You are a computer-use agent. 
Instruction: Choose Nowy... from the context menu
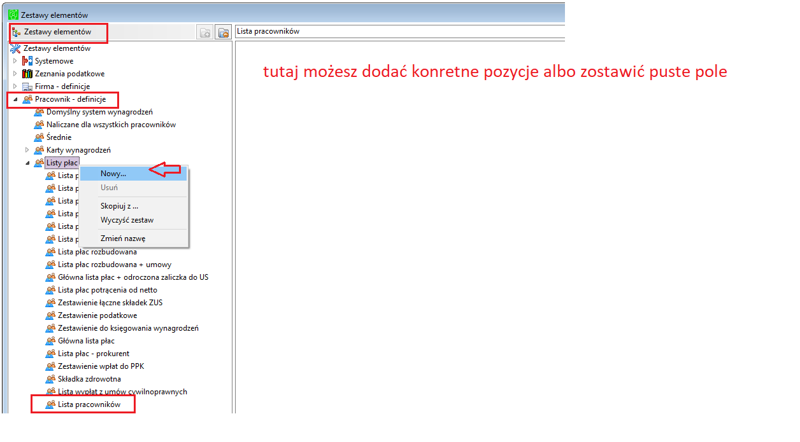coord(134,174)
